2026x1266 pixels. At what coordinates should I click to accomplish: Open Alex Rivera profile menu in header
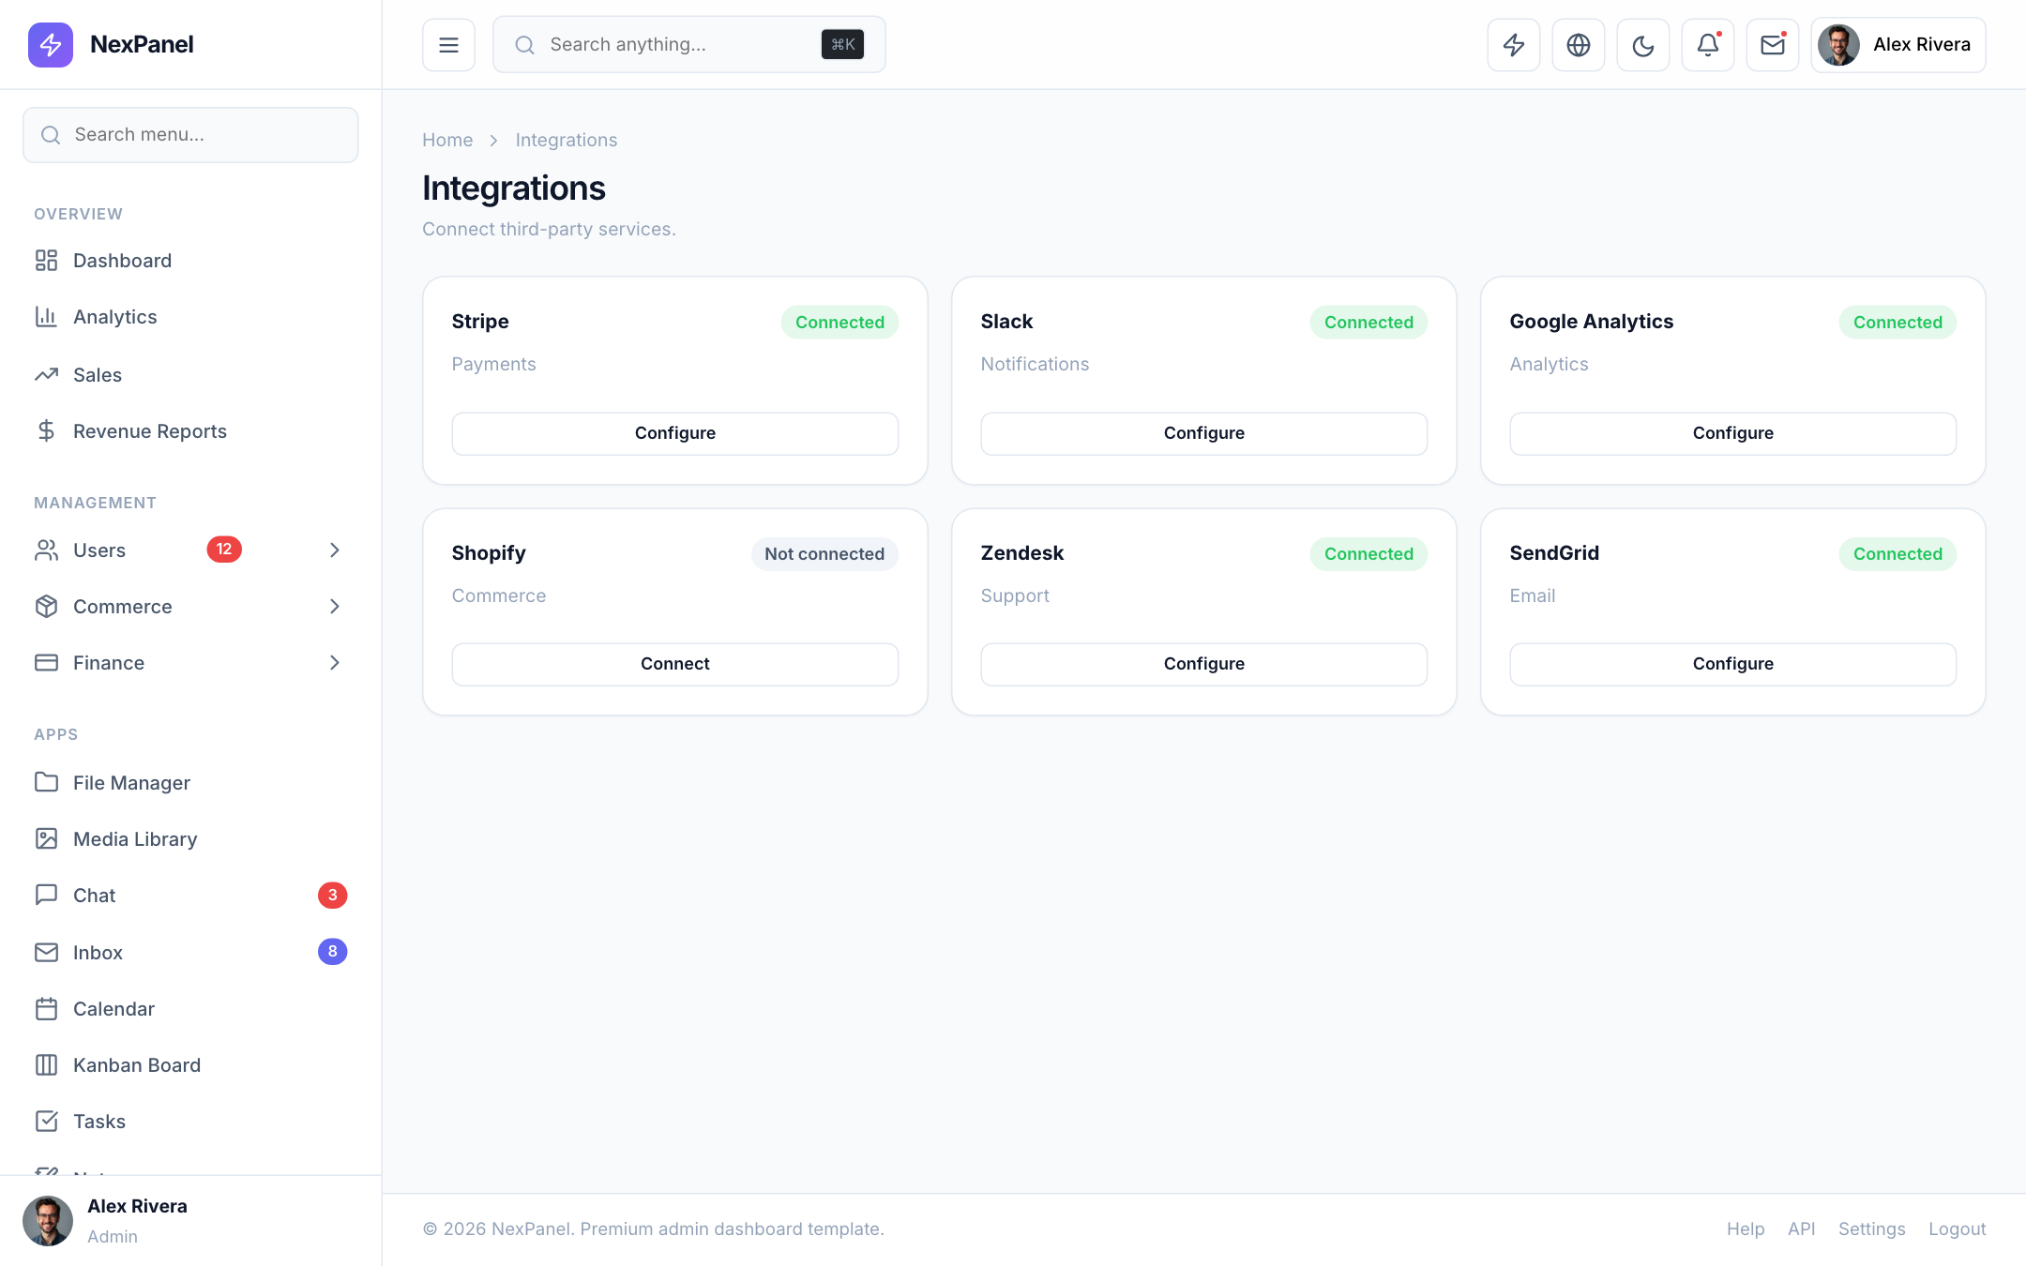coord(1898,44)
